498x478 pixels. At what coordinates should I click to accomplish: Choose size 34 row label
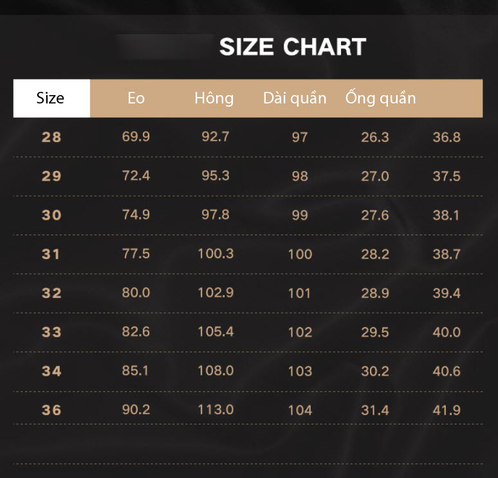pyautogui.click(x=51, y=371)
